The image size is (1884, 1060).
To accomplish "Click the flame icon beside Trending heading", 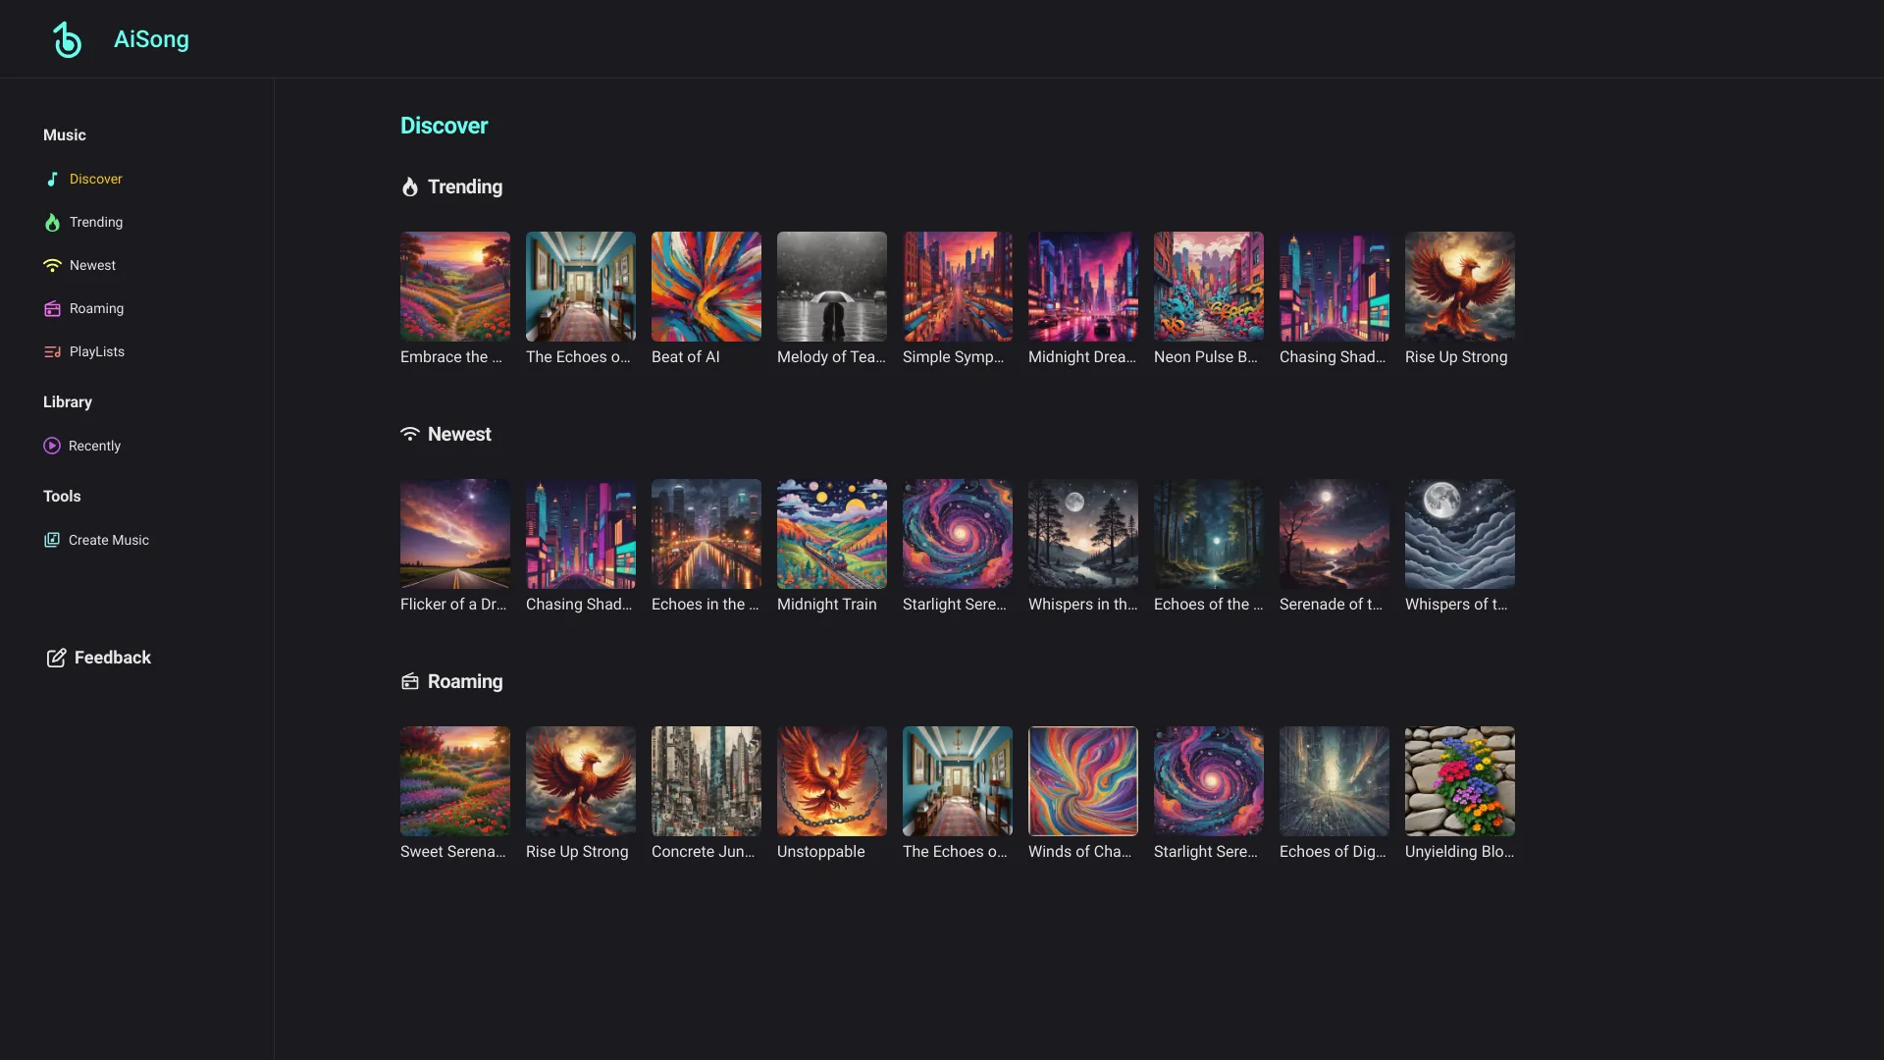I will point(409,186).
